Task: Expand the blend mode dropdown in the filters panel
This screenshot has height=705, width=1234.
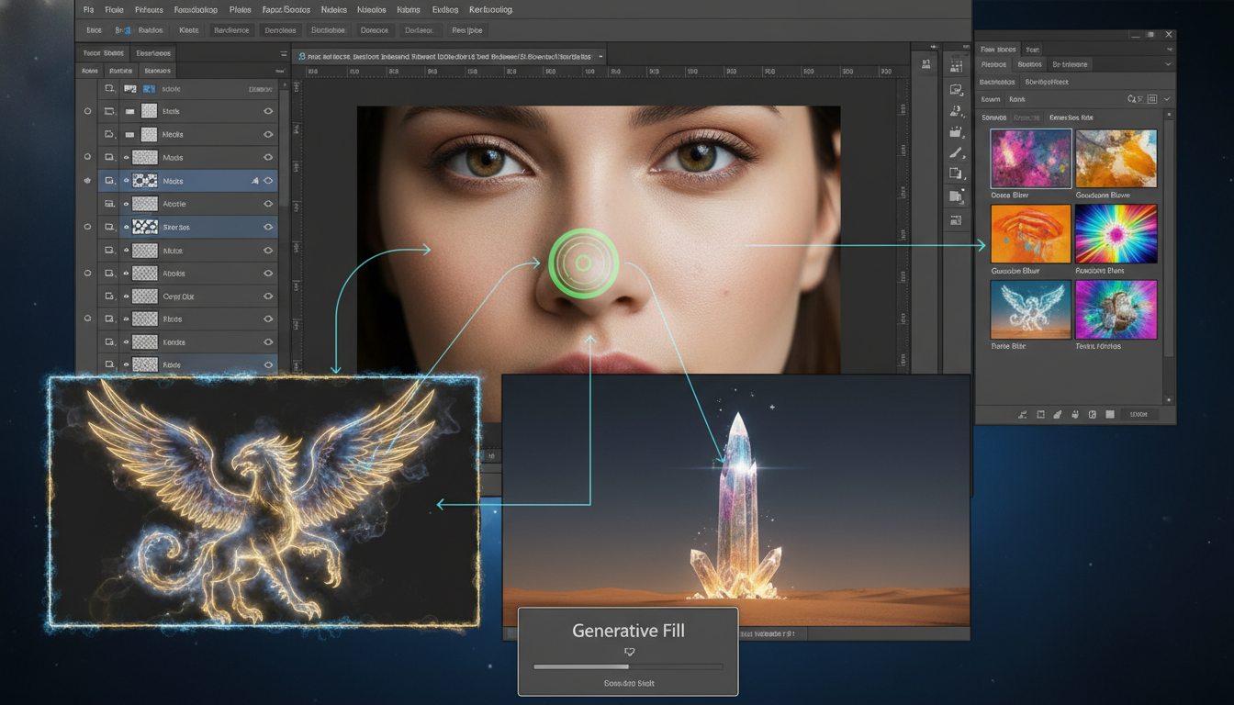Action: tap(1168, 64)
